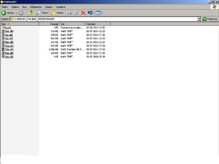
Task: Open the Back history dropdown arrow
Action: coord(16,13)
